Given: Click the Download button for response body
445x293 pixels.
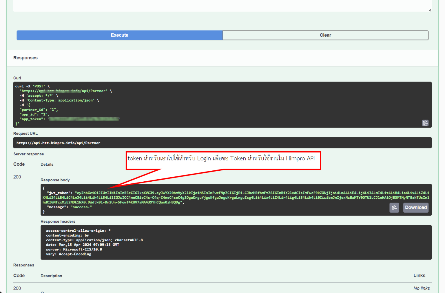Looking at the screenshot, I should (x=416, y=207).
